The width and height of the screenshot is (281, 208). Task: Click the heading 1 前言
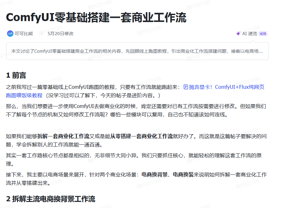coord(16,75)
